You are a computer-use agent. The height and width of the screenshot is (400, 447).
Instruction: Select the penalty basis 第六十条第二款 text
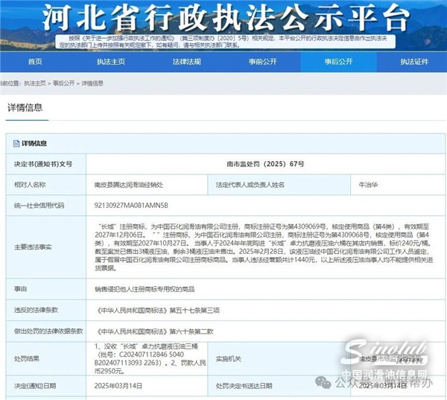191,331
